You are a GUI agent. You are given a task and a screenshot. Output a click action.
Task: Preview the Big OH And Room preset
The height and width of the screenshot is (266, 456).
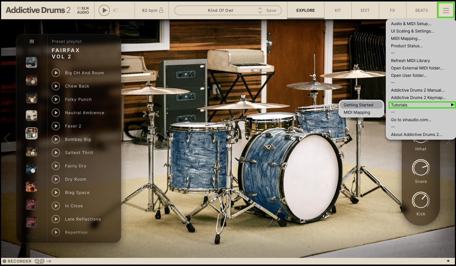tap(56, 73)
